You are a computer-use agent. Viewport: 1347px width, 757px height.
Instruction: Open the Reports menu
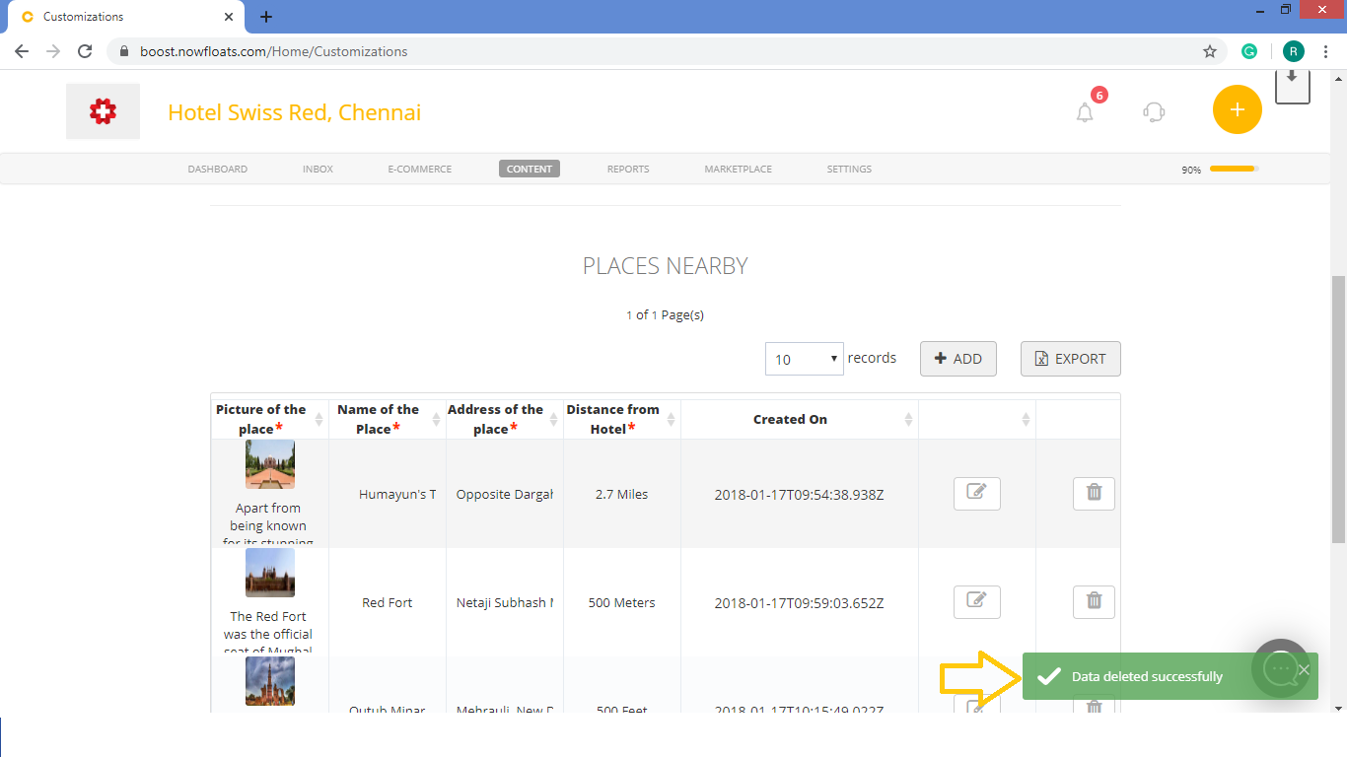coord(628,169)
